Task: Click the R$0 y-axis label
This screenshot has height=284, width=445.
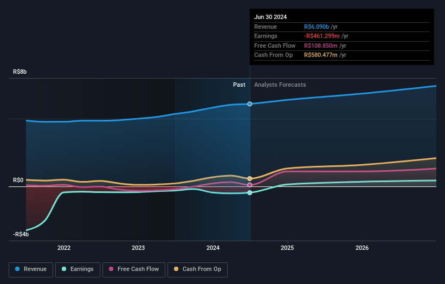Action: [18, 180]
